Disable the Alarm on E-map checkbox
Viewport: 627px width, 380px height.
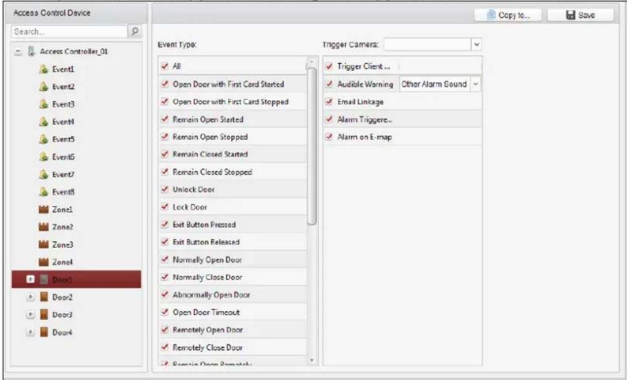pyautogui.click(x=328, y=137)
